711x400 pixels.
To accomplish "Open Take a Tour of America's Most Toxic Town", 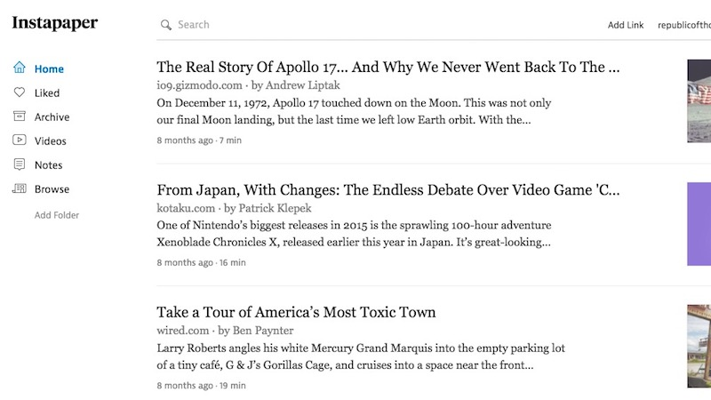I will pyautogui.click(x=296, y=312).
